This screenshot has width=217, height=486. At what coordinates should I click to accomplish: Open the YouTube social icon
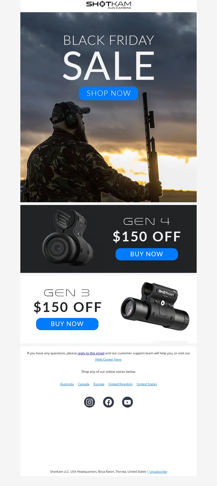[127, 402]
